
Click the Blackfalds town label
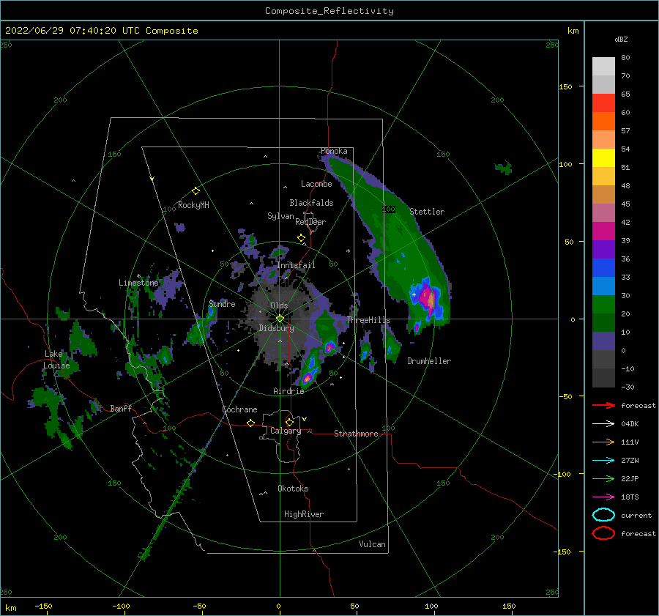(x=311, y=203)
